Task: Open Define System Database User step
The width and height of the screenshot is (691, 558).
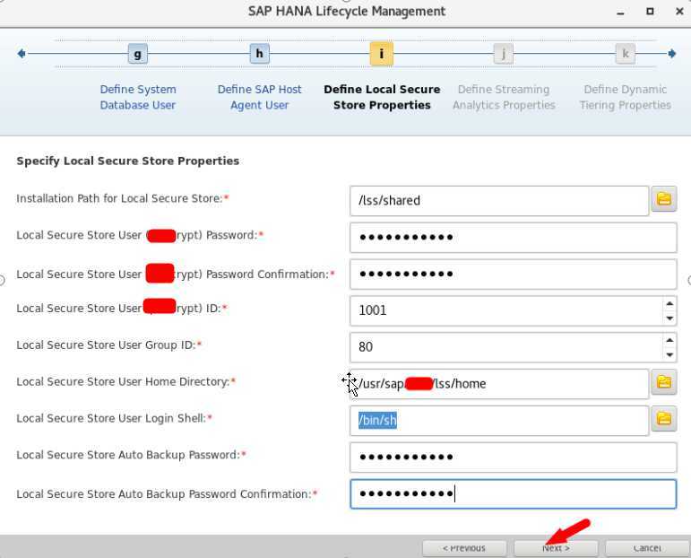Action: pyautogui.click(x=137, y=97)
